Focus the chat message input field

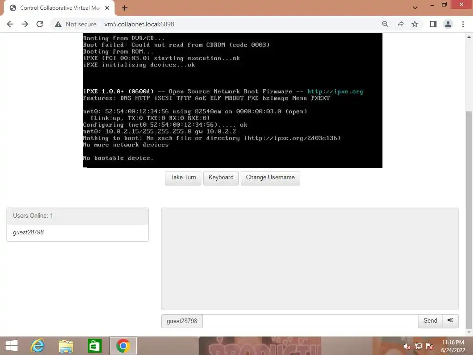[310, 321]
